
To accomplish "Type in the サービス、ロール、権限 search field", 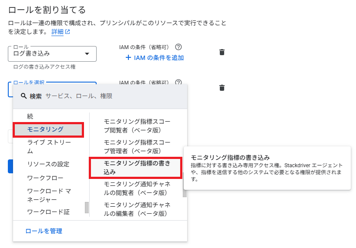I will click(x=113, y=96).
